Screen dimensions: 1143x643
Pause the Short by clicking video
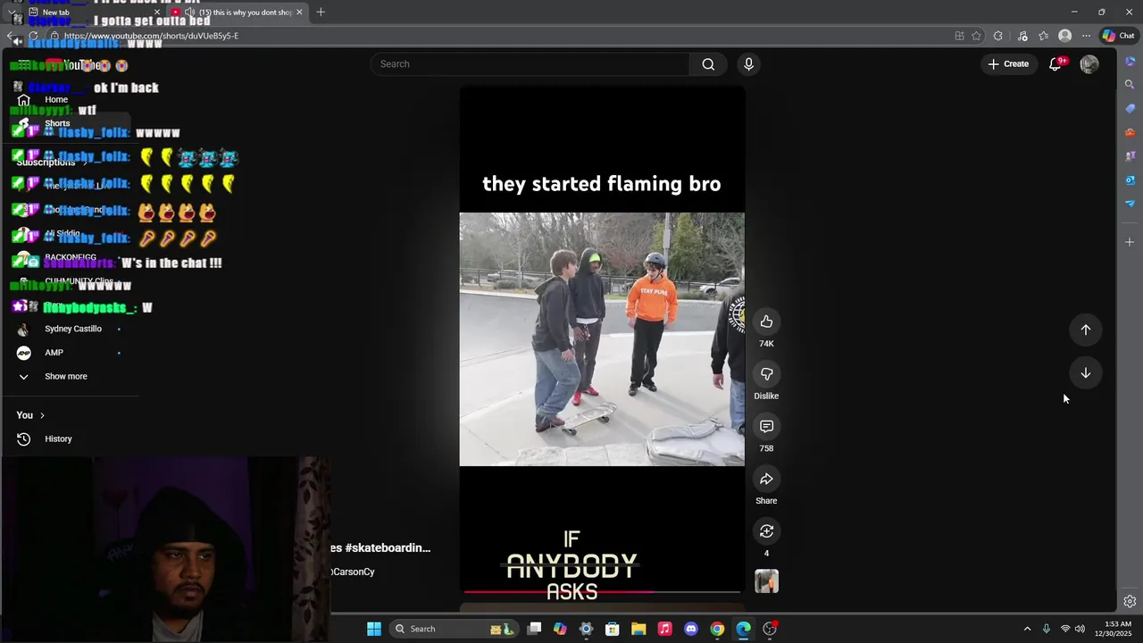tap(602, 339)
